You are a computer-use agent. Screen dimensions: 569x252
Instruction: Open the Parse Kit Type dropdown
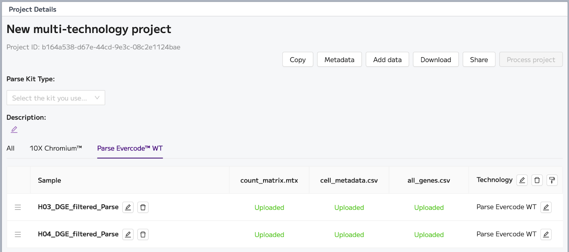(56, 98)
